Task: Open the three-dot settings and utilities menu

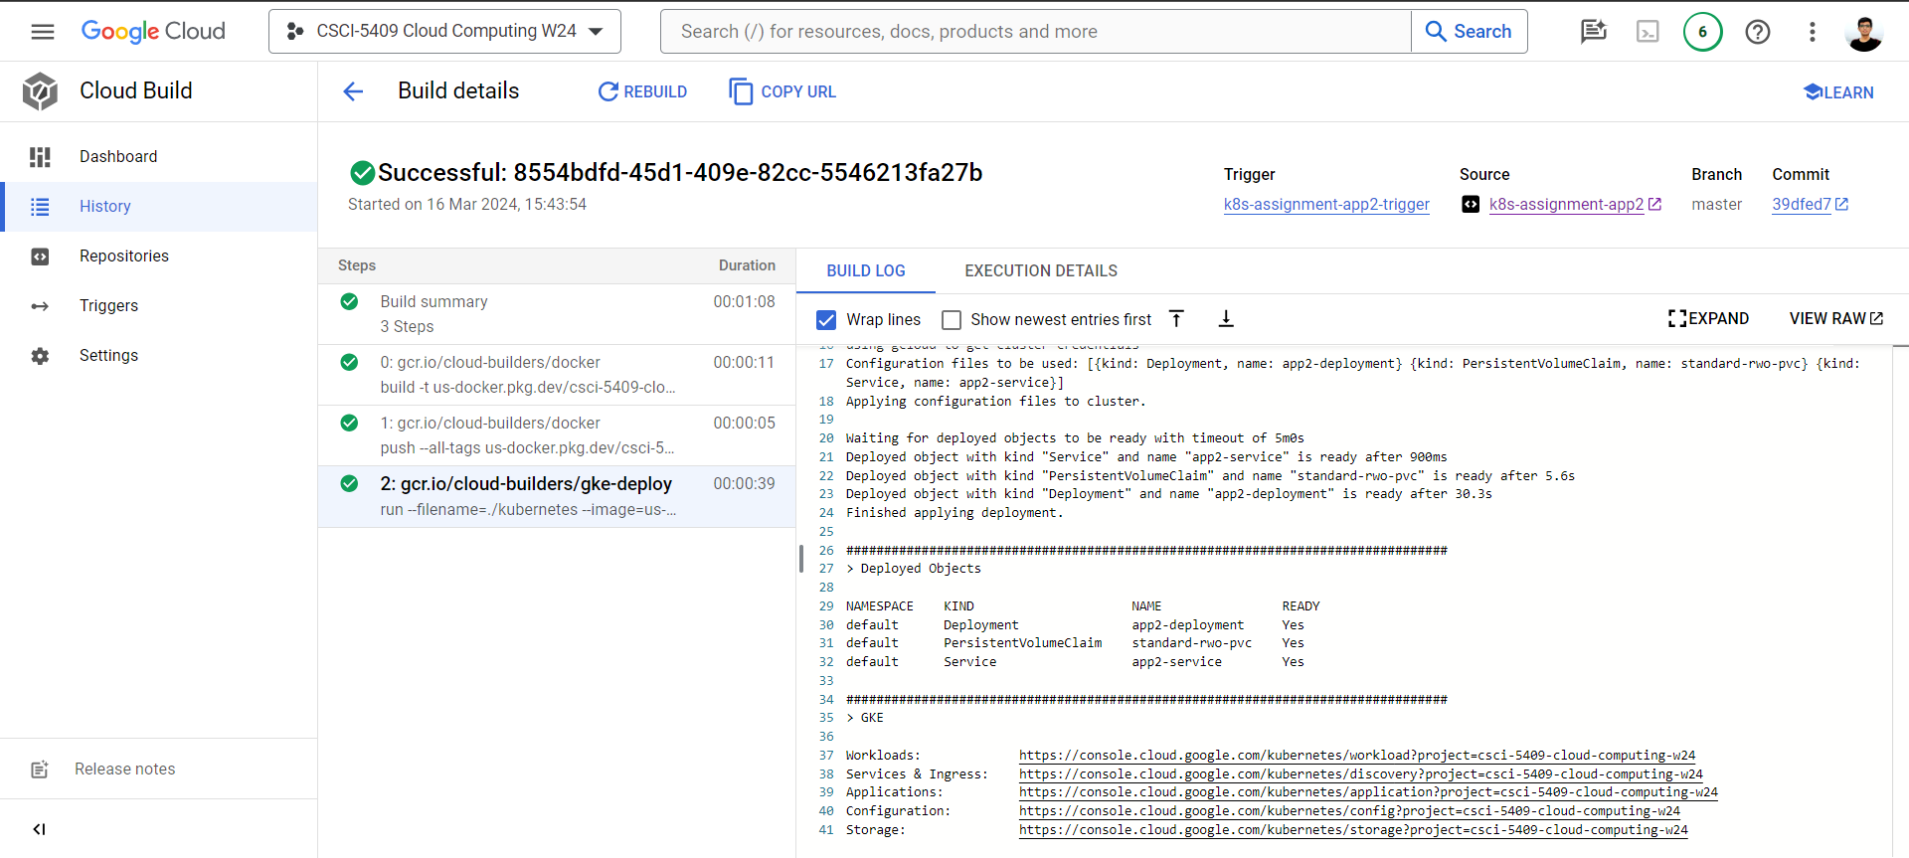Action: (1813, 32)
